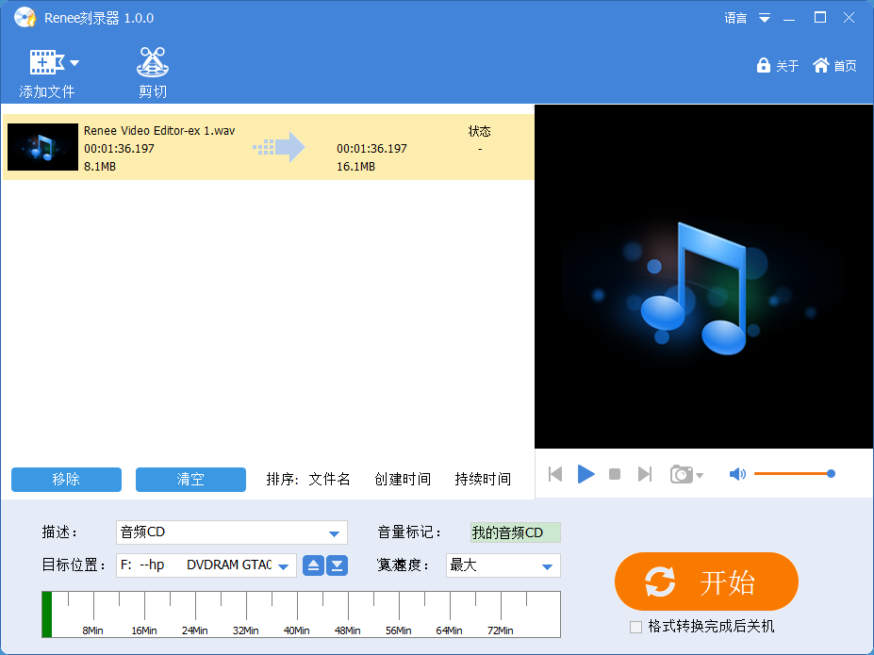Screen dimensions: 874x655
Task: Click the Clear (清空) button
Action: click(x=190, y=480)
